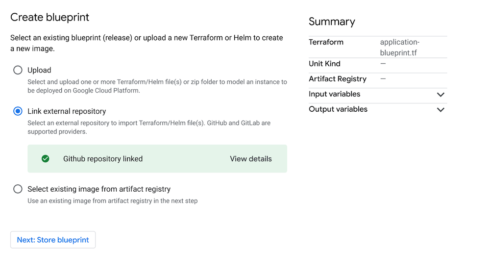Click the Link external repository label
The width and height of the screenshot is (490, 276).
tap(67, 111)
